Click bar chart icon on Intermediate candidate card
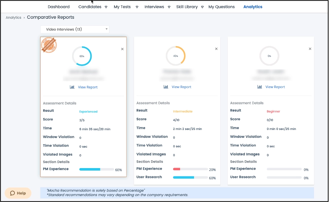The width and height of the screenshot is (329, 202). (x=166, y=87)
